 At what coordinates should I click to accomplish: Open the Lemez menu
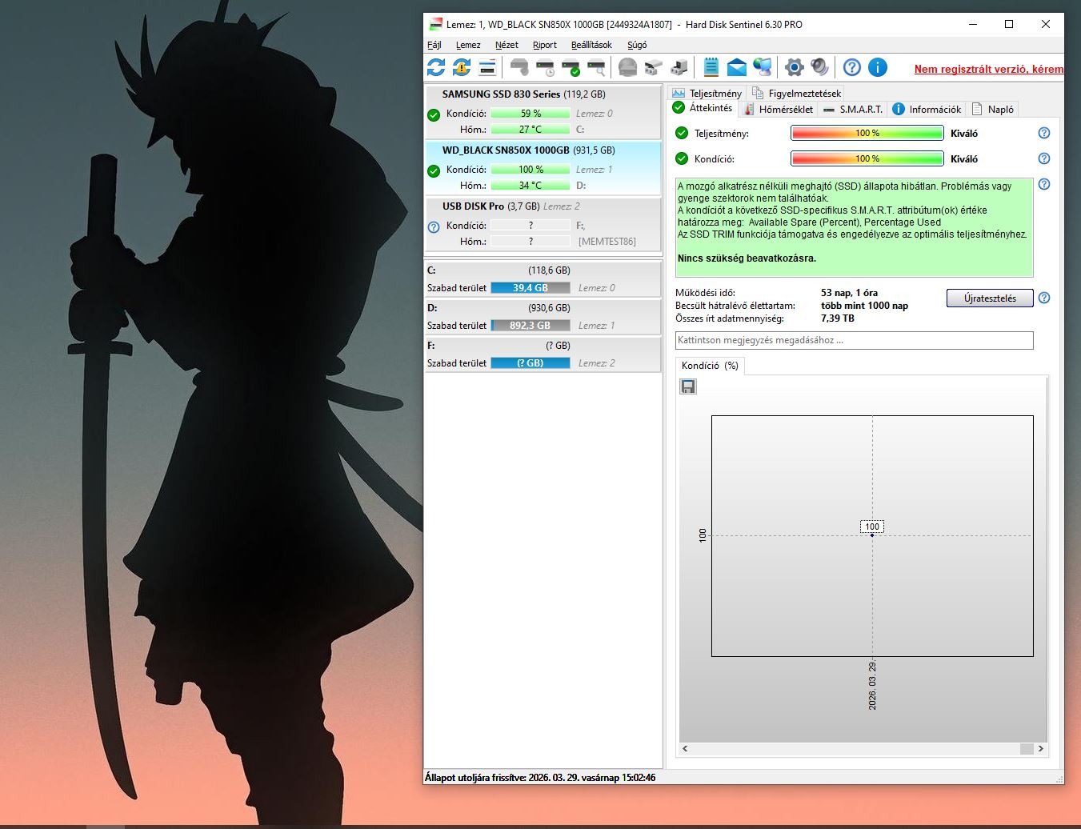tap(468, 45)
